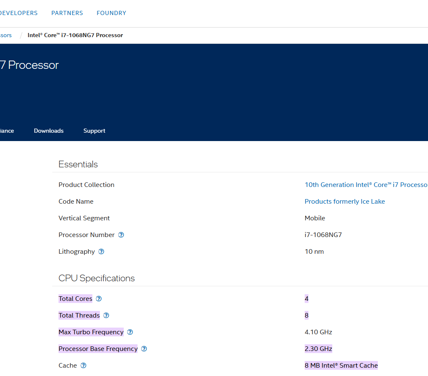Open 10th Generation Intel Core i7 Processors link
Image resolution: width=428 pixels, height=376 pixels.
(366, 185)
